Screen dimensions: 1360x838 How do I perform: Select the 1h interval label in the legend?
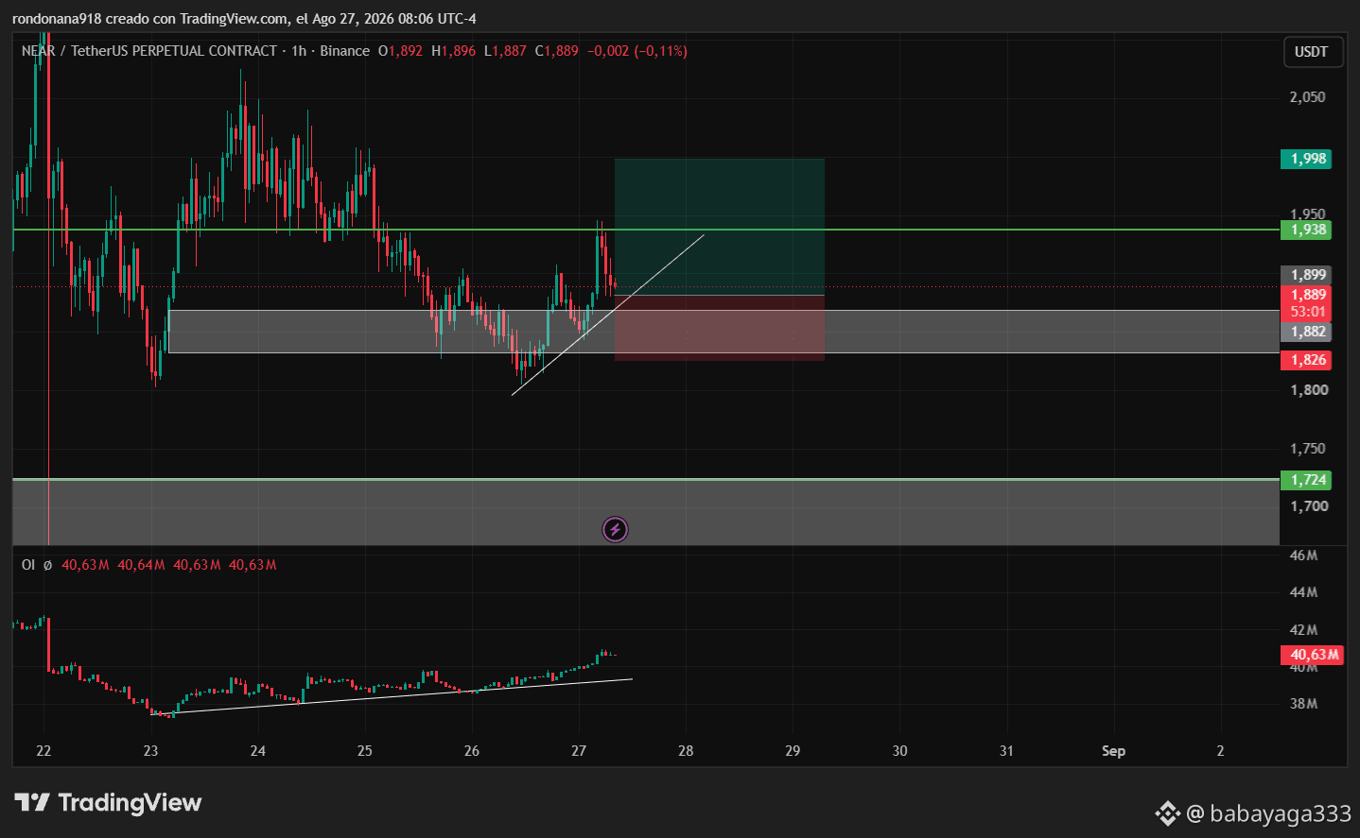[299, 51]
